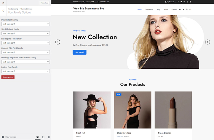Visit the Instagram social icon link
214x140 pixels.
187,2
